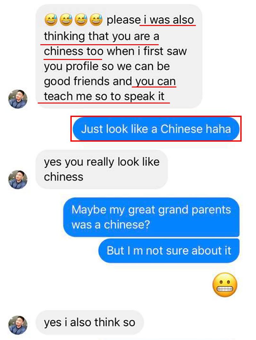Image resolution: width=256 pixels, height=340 pixels.
Task: Click the underlined text 'thinking that you are a'
Action: tap(101, 36)
